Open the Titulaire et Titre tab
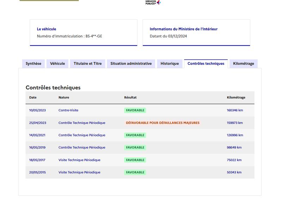This screenshot has width=282, height=202. (87, 64)
